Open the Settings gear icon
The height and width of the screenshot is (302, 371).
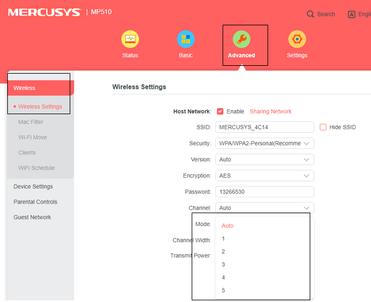coord(297,39)
